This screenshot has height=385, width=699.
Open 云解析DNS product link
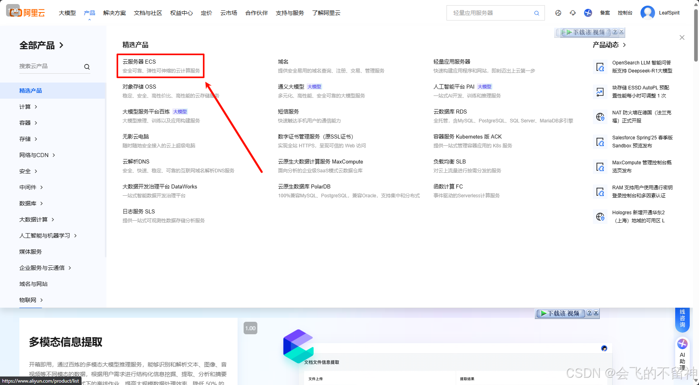tap(136, 161)
